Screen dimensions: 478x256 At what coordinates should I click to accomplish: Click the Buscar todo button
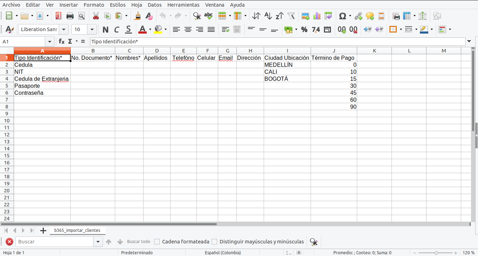(x=139, y=242)
